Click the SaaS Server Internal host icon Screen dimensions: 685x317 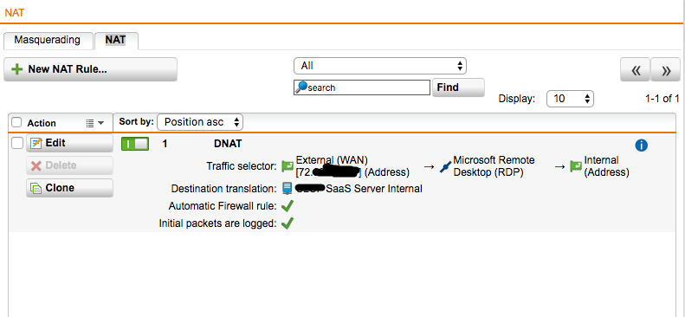point(287,189)
